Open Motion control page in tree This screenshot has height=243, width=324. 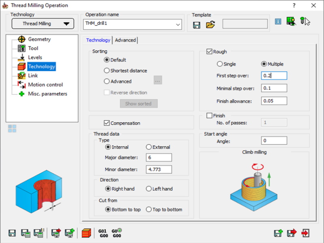click(45, 85)
